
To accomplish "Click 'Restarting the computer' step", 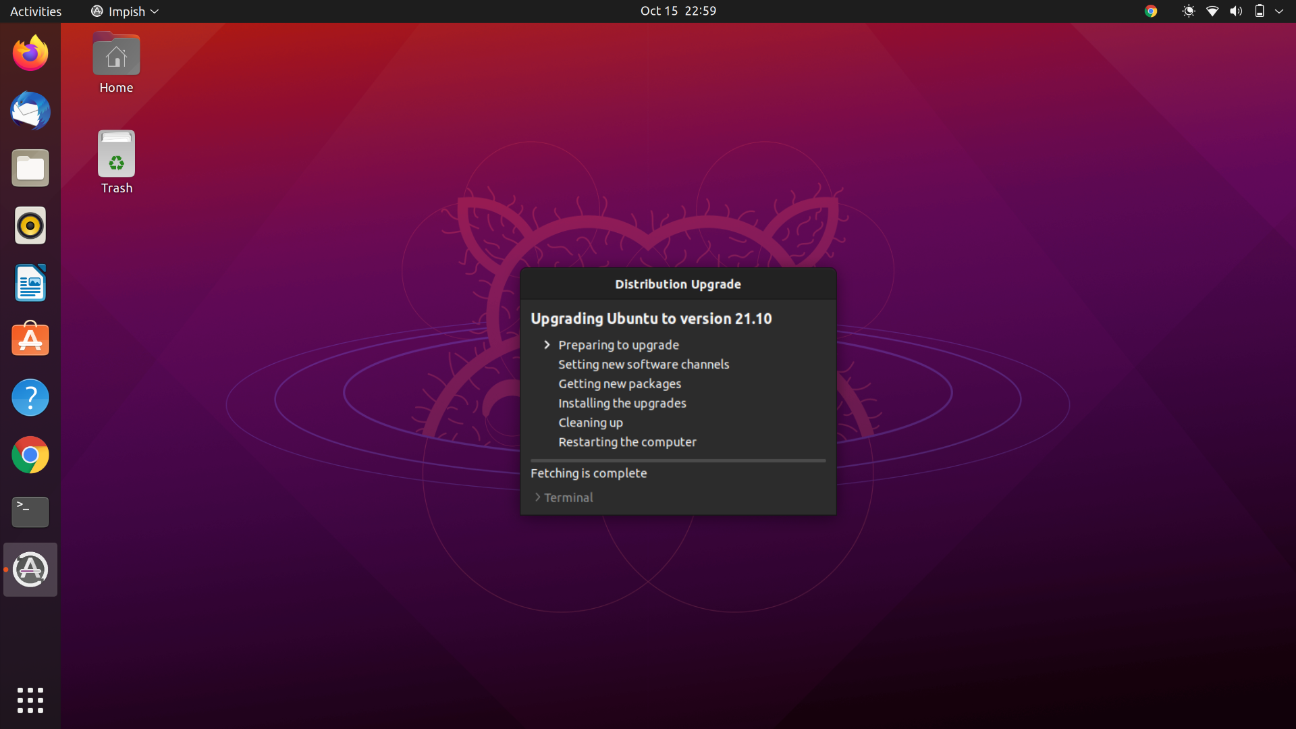I will point(627,442).
